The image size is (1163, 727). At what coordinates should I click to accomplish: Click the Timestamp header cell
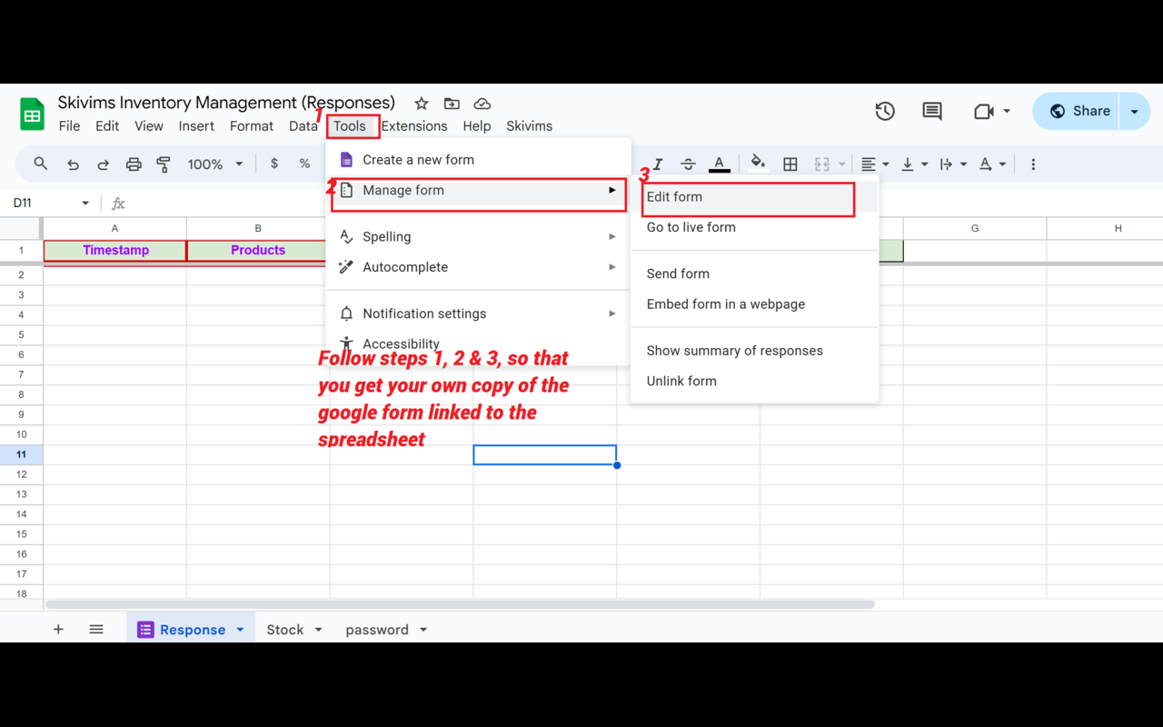point(115,250)
